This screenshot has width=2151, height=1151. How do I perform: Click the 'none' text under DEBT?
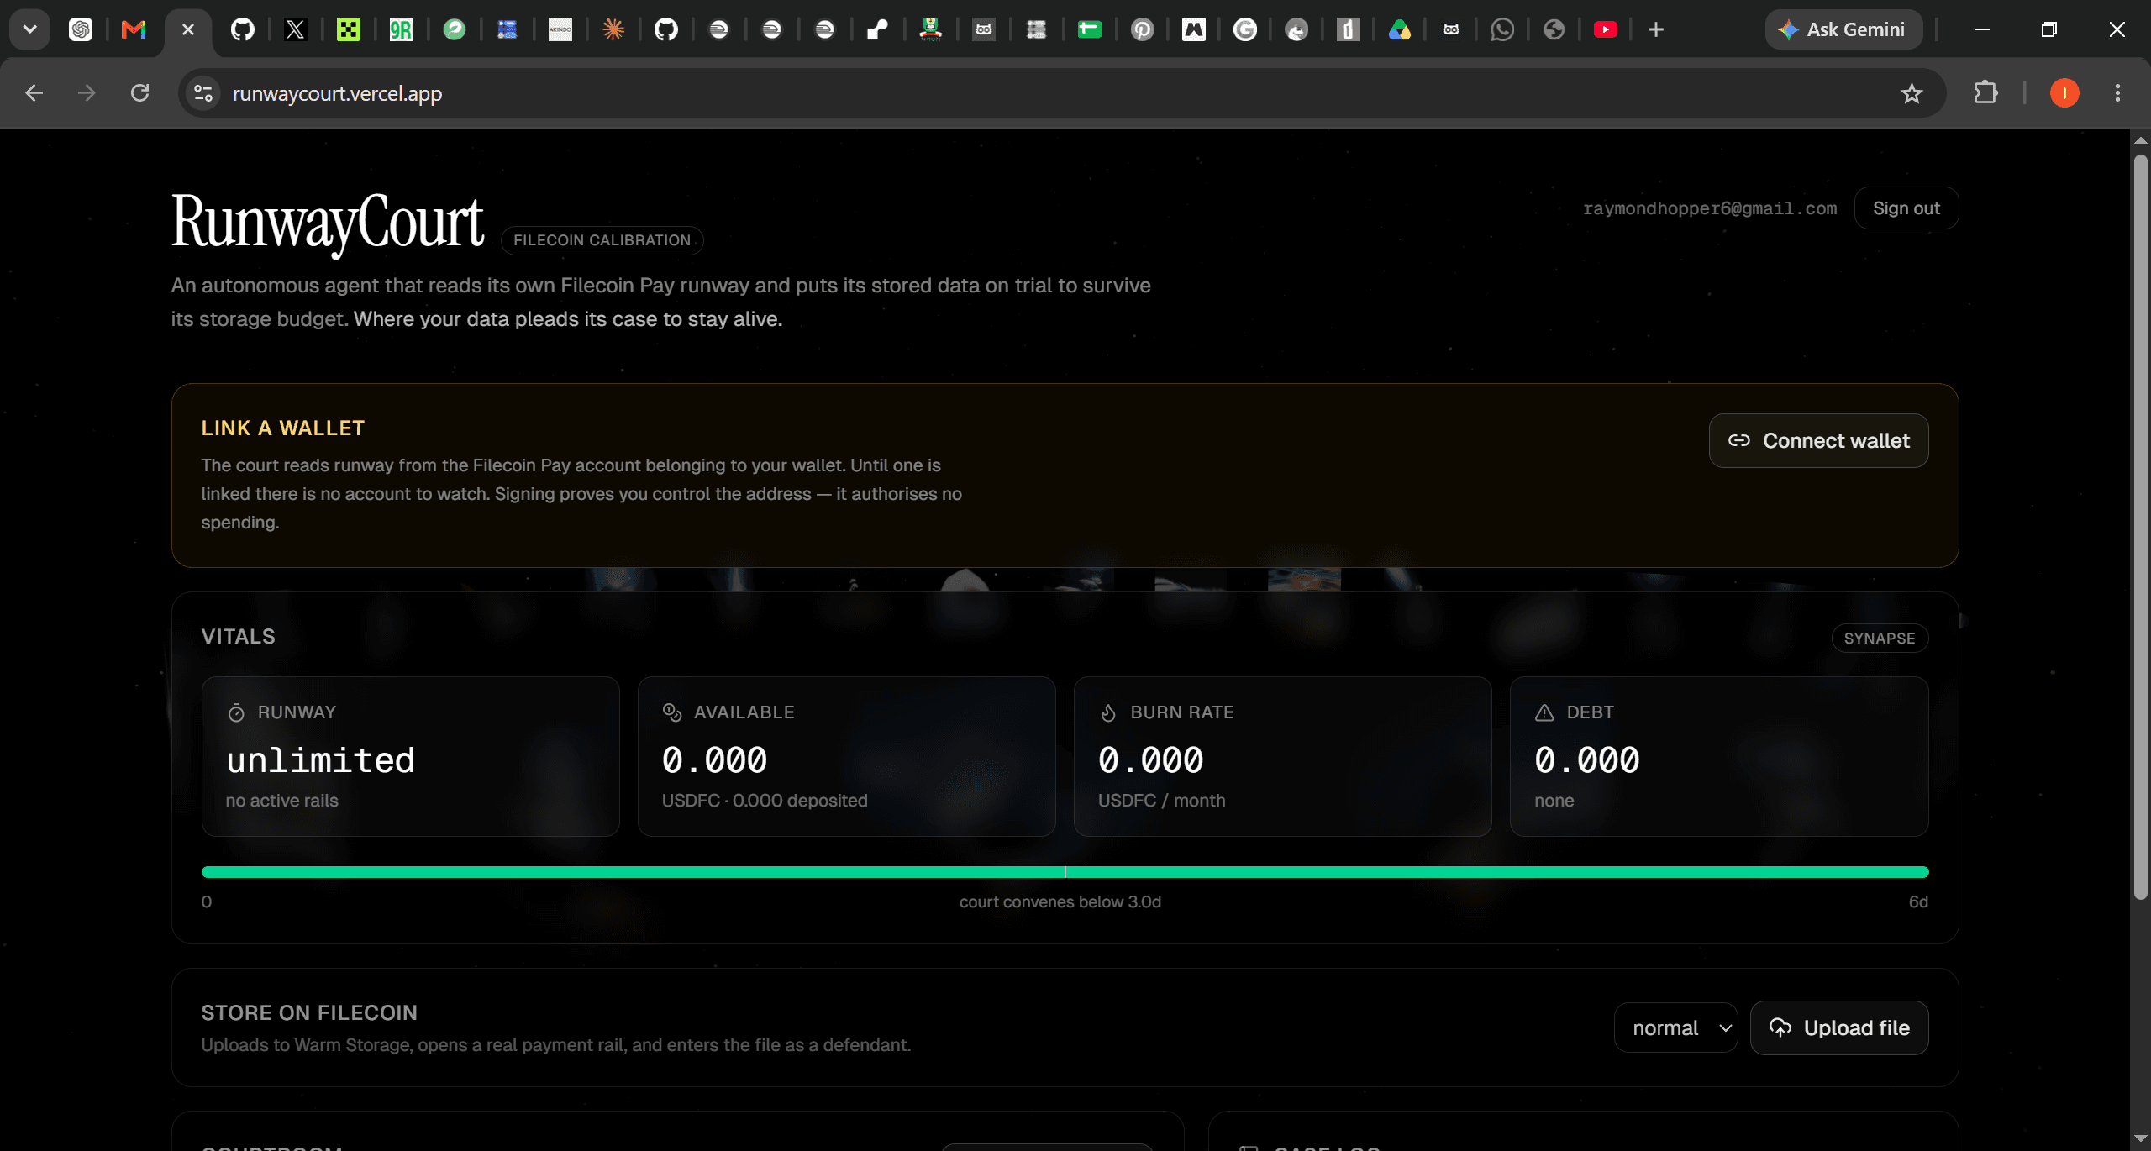tap(1554, 801)
